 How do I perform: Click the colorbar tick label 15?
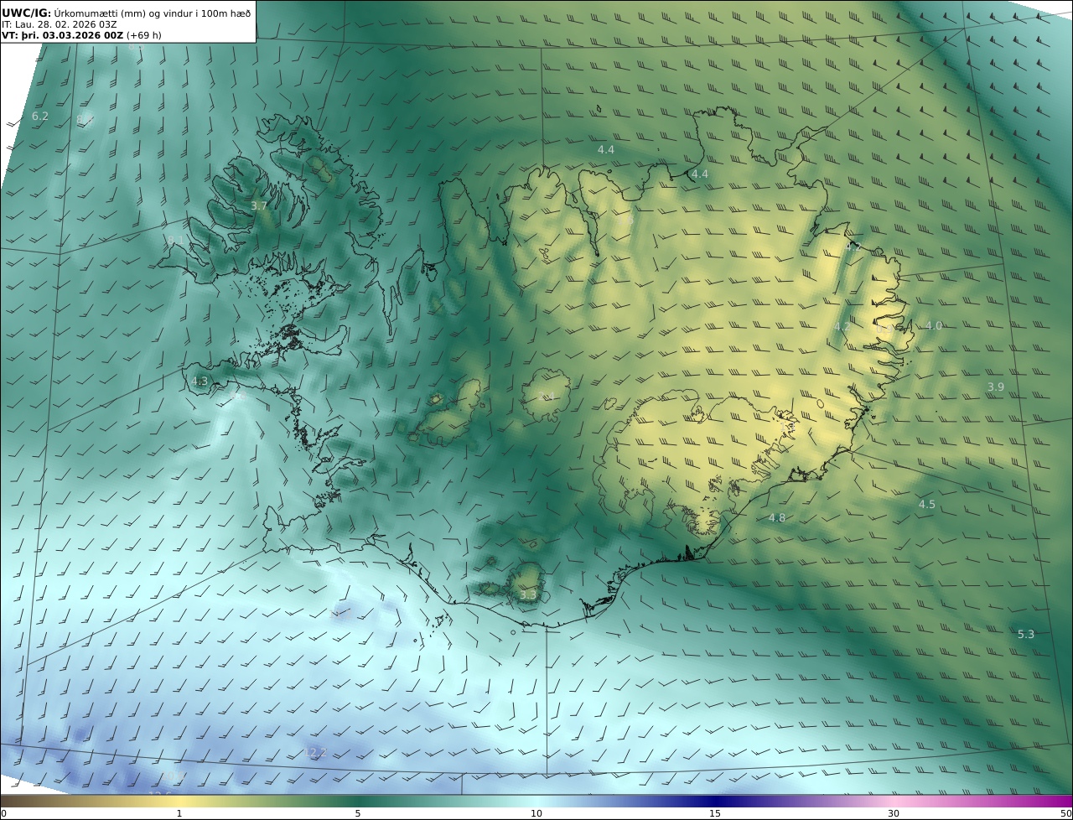tap(715, 813)
